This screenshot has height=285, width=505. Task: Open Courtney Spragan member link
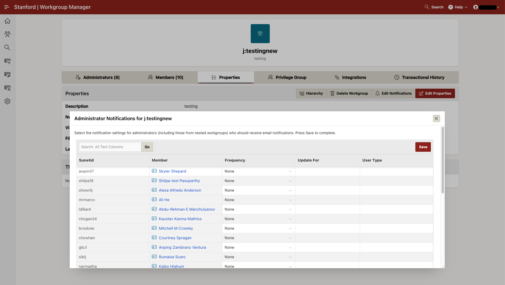tap(175, 238)
